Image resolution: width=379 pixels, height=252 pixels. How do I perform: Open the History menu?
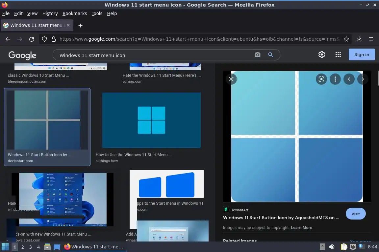click(x=50, y=13)
